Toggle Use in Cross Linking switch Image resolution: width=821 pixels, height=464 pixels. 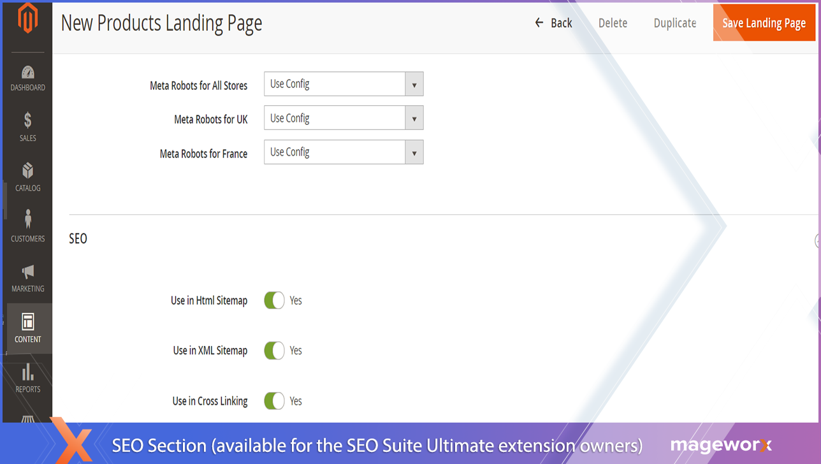coord(274,401)
